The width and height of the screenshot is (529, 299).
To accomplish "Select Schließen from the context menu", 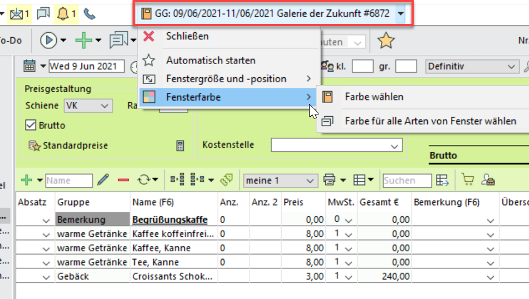I will 187,37.
